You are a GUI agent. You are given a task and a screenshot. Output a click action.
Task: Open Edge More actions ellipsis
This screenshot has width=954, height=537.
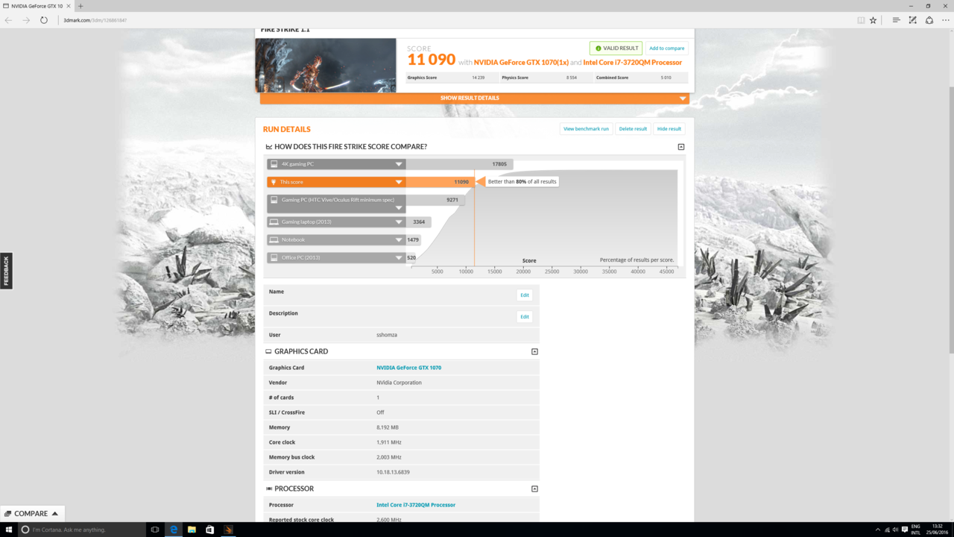click(x=946, y=20)
